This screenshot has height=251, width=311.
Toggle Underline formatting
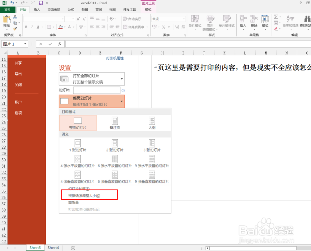click(38, 27)
